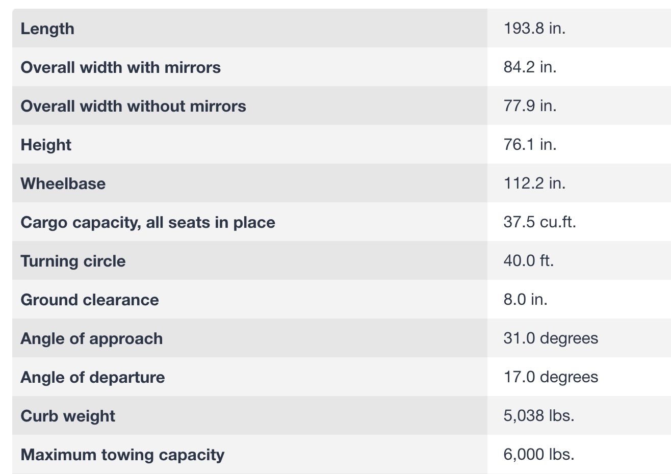Image resolution: width=671 pixels, height=474 pixels.
Task: Select the 77.9 in. width value
Action: click(x=530, y=106)
